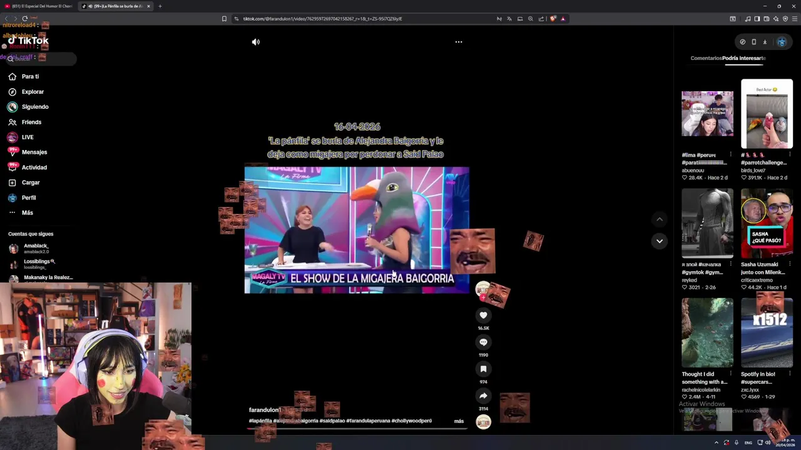Go to next video down arrow

(x=659, y=241)
